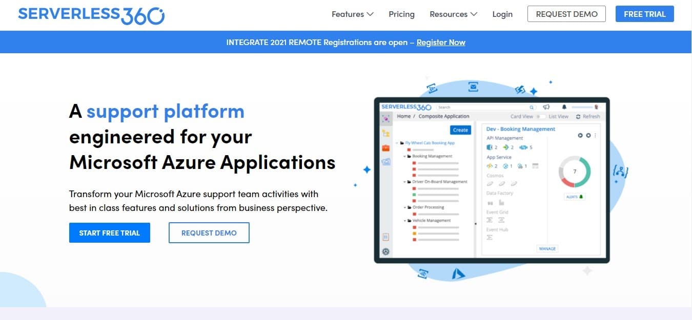Click the MANAGE button on the card
This screenshot has width=692, height=320.
[547, 248]
